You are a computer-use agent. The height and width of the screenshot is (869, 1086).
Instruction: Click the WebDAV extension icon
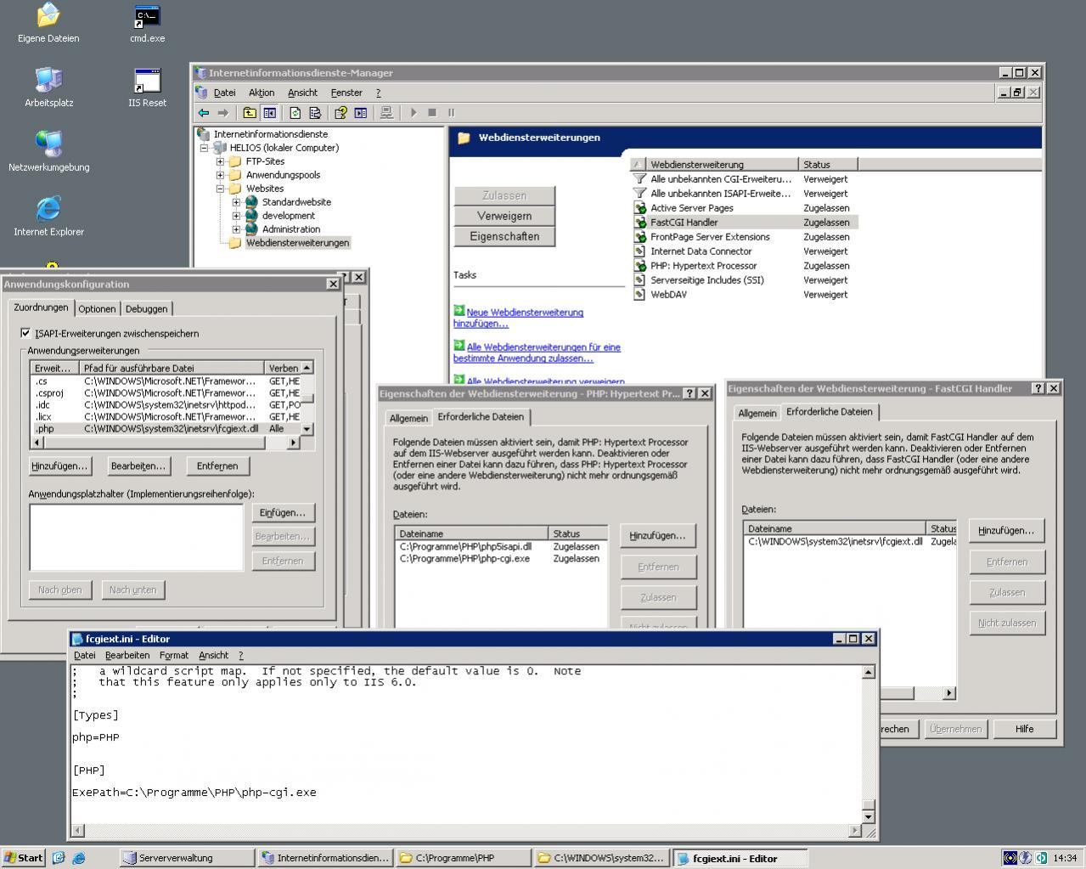click(x=640, y=295)
